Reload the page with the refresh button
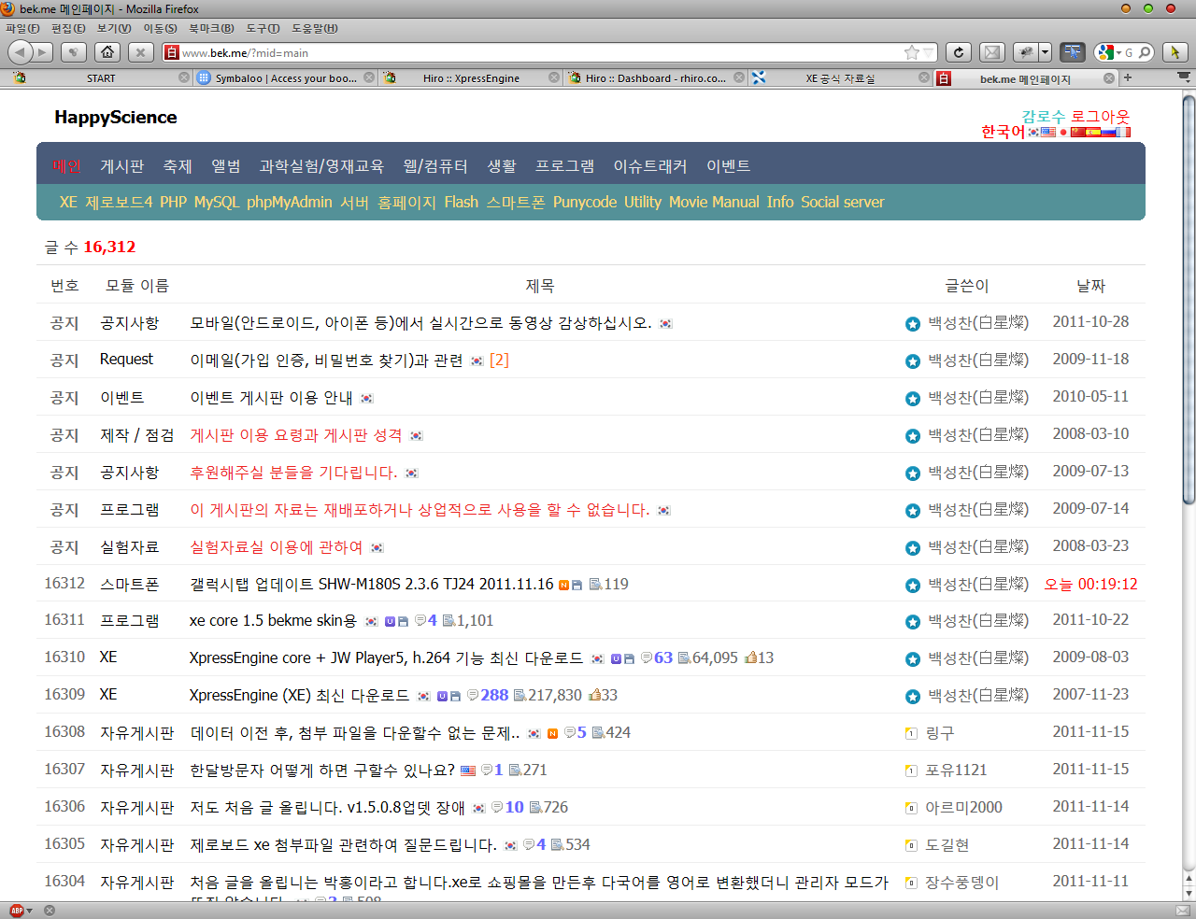The height and width of the screenshot is (919, 1196). click(x=959, y=52)
